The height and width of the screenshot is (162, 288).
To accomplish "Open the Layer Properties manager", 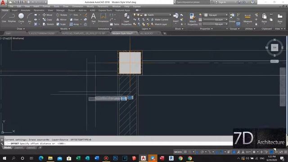I will (126, 19).
